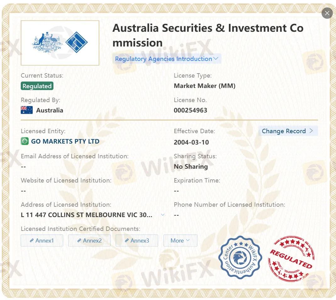The height and width of the screenshot is (300, 336).
Task: Toggle the Regulated status badge
Action: [37, 86]
